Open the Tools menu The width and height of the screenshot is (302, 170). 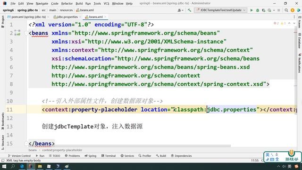click(97, 3)
